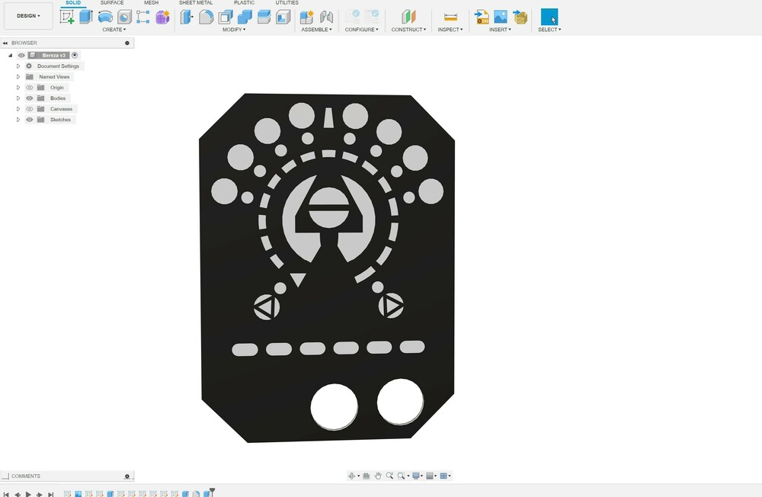This screenshot has height=497, width=762.
Task: Select the Create Form tool
Action: coord(162,17)
